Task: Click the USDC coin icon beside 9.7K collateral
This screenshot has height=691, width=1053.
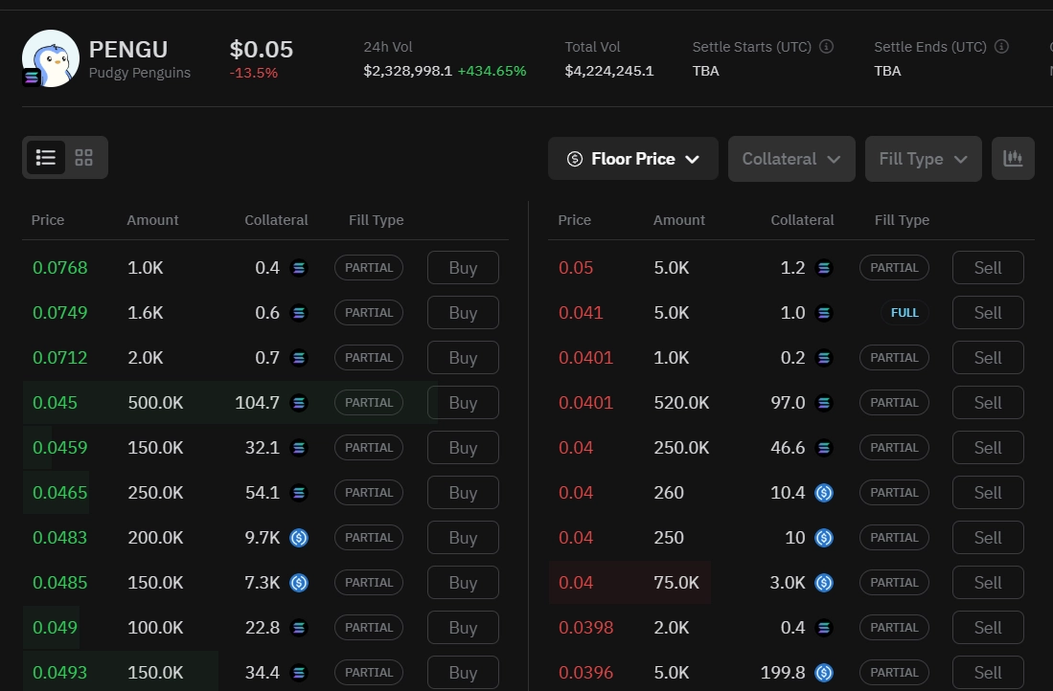Action: pos(298,538)
